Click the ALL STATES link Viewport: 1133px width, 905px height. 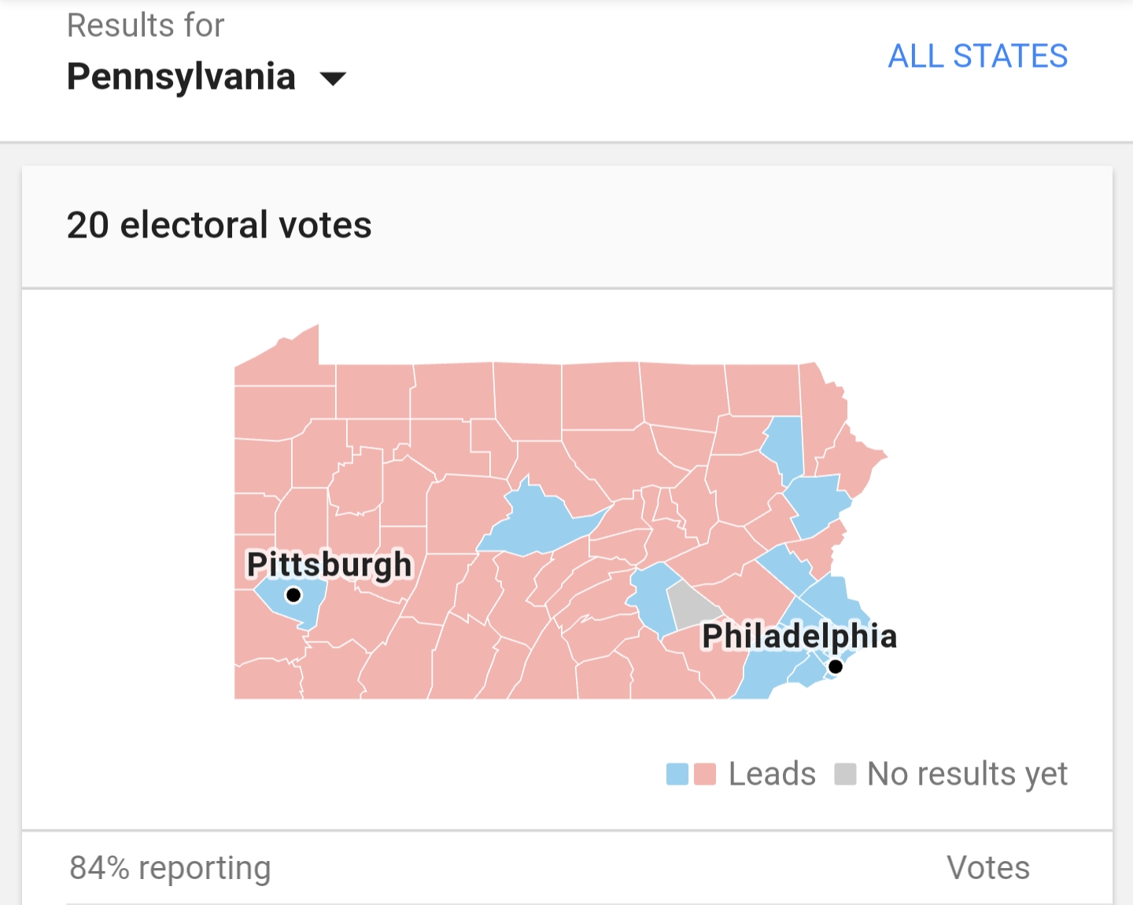977,56
